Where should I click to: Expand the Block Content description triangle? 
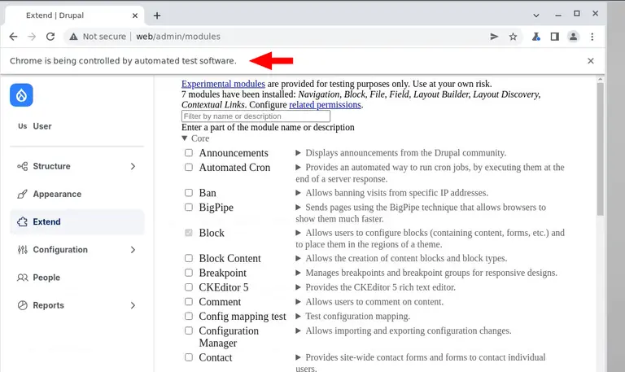[298, 258]
